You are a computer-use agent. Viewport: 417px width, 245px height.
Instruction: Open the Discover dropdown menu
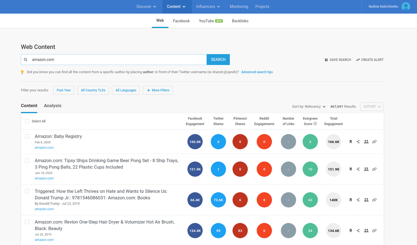click(146, 7)
